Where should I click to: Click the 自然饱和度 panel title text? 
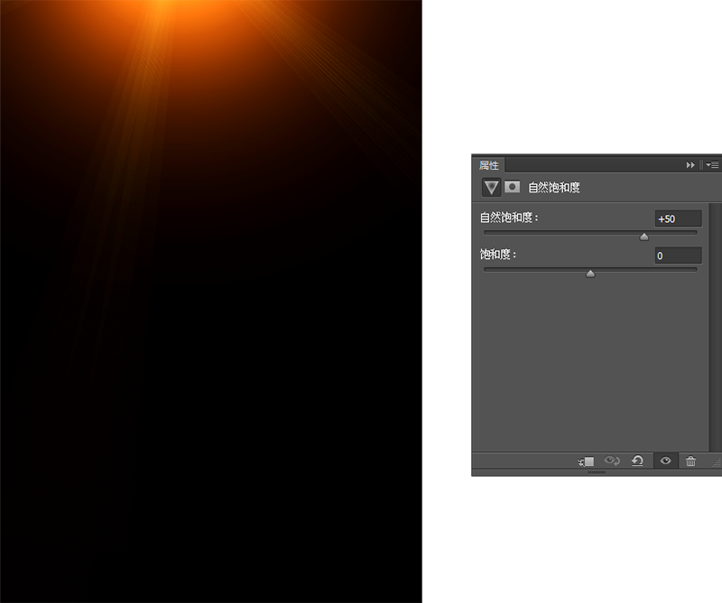553,188
